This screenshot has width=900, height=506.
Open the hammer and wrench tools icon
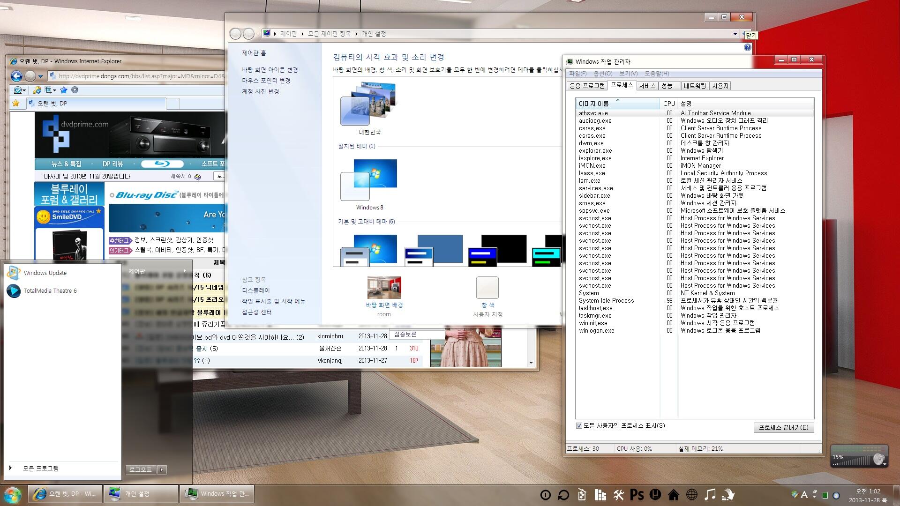[x=618, y=494]
